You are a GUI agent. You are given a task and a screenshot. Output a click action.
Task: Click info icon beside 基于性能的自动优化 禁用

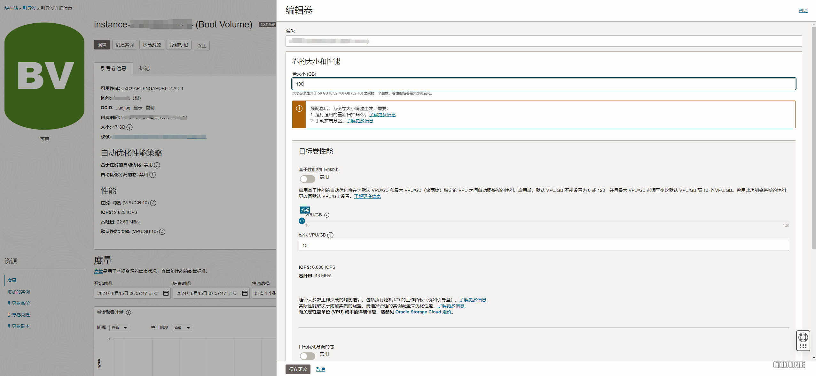point(157,165)
